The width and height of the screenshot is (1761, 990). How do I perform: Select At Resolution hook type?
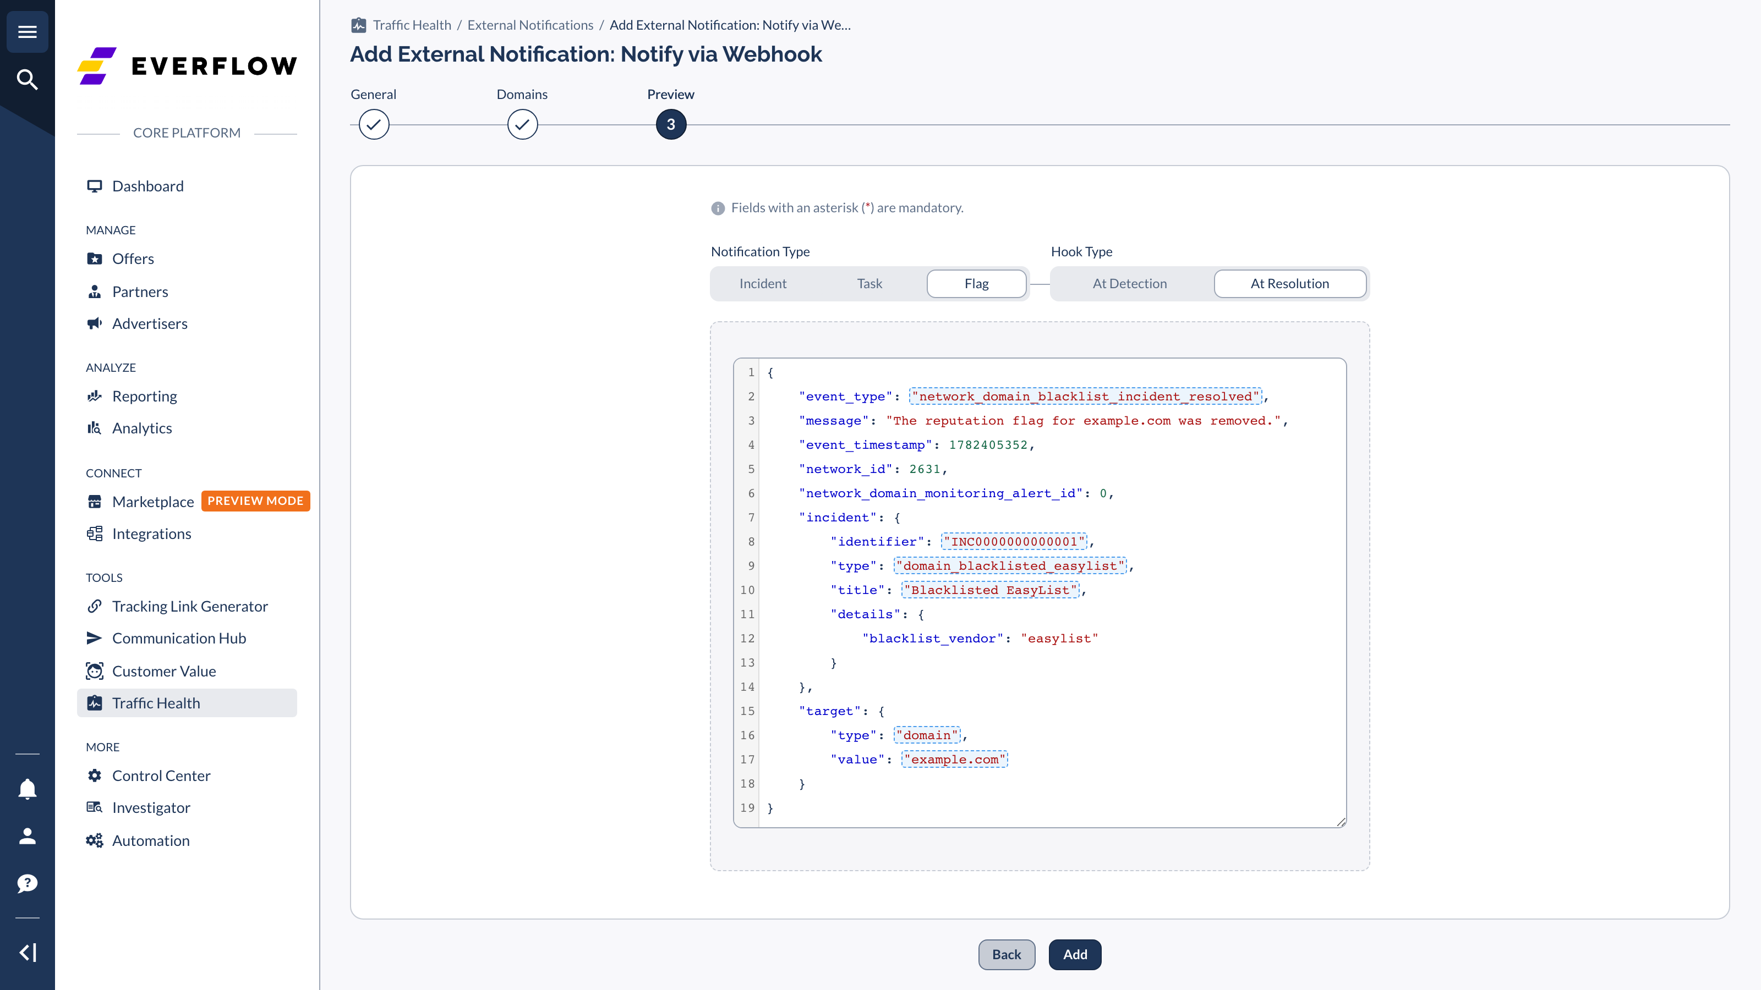point(1290,284)
